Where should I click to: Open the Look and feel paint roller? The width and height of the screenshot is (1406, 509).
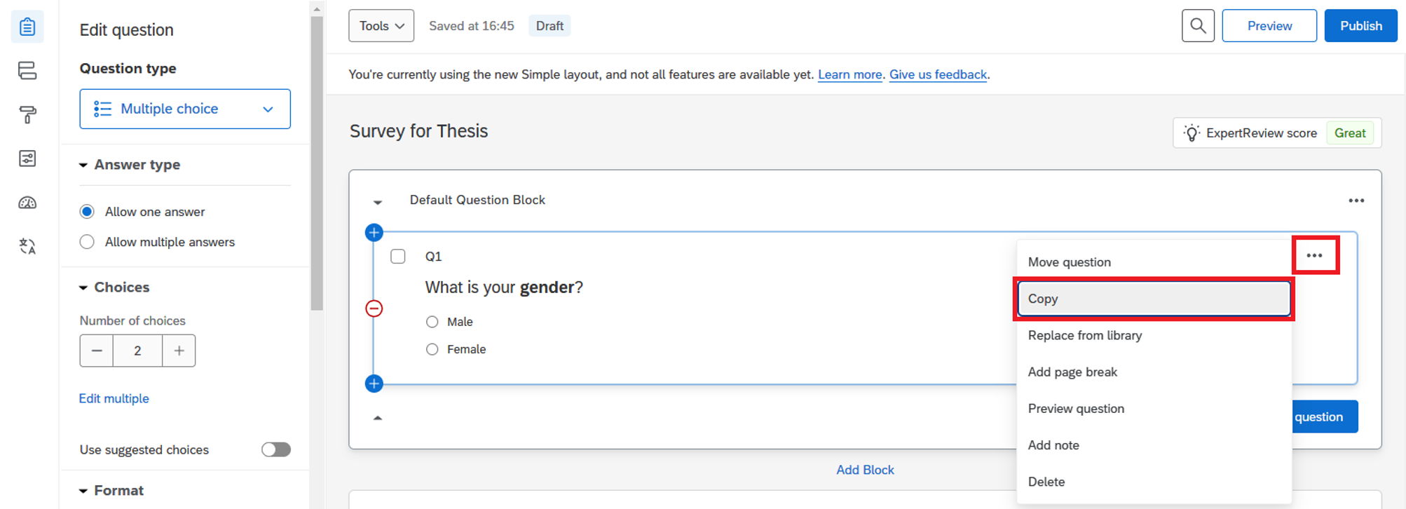(x=27, y=114)
